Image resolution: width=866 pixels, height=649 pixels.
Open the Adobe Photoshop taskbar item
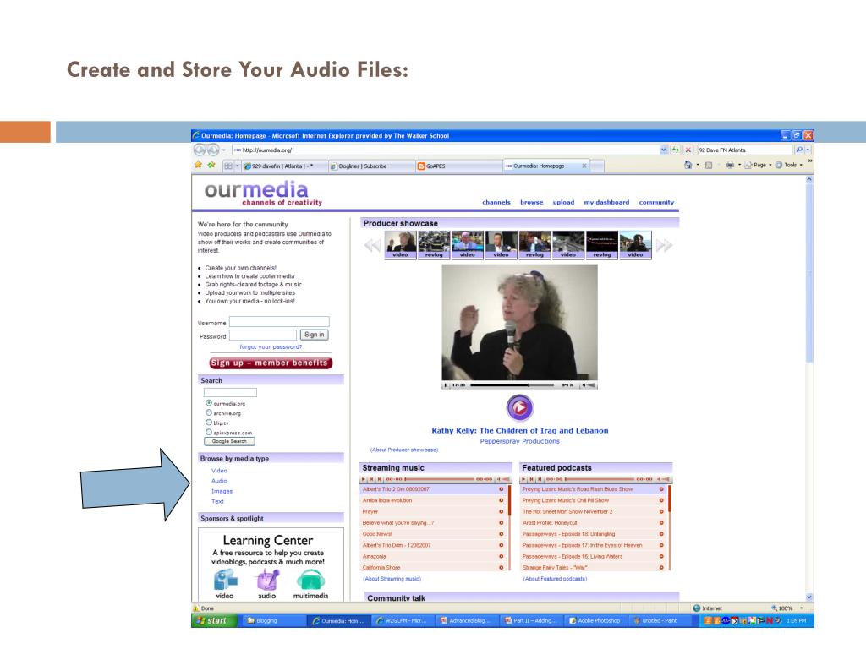595,621
